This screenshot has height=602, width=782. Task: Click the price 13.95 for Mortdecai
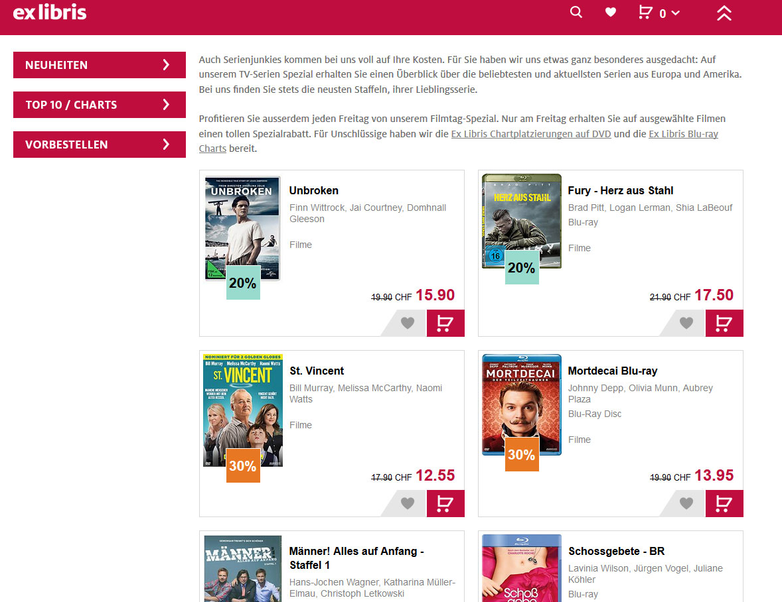point(714,475)
